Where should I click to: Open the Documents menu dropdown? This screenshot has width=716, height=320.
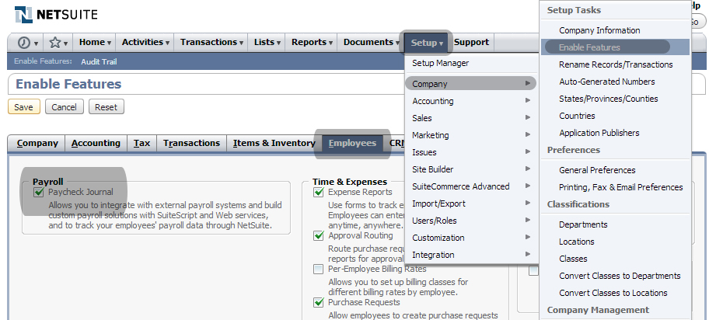[371, 43]
